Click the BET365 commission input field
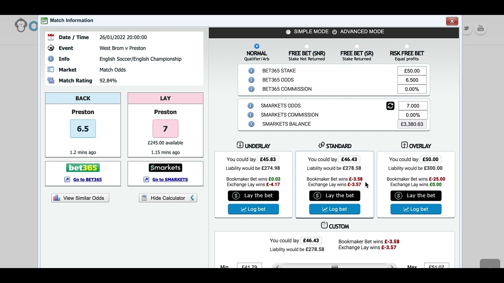 click(x=412, y=89)
